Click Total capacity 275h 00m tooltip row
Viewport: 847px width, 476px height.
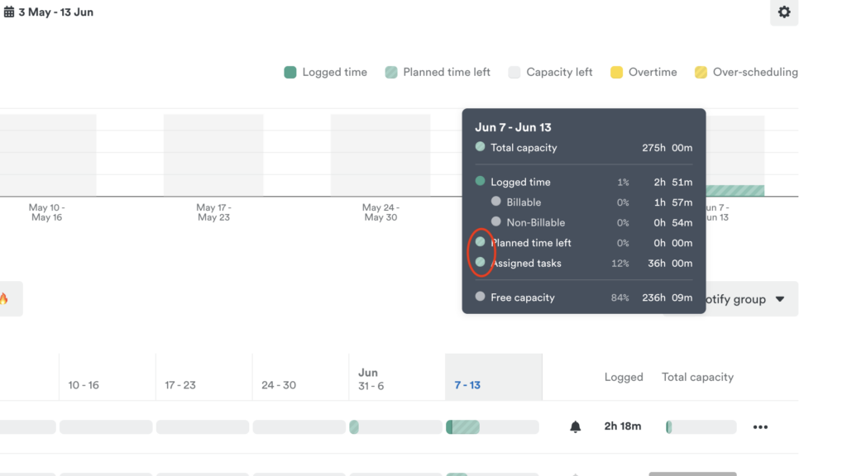click(583, 147)
